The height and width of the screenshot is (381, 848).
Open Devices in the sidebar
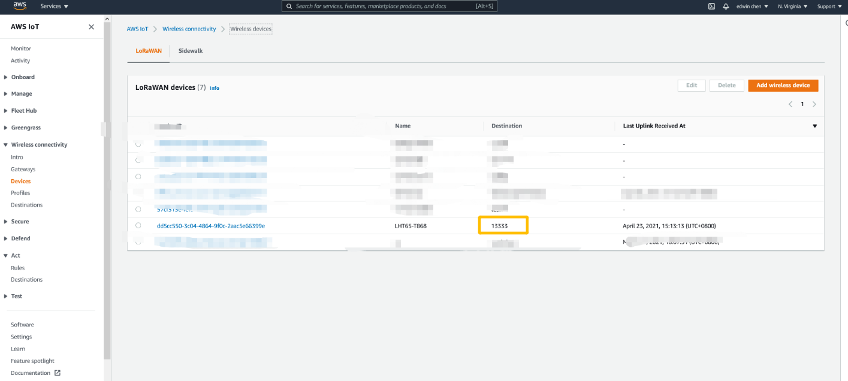[x=20, y=182]
